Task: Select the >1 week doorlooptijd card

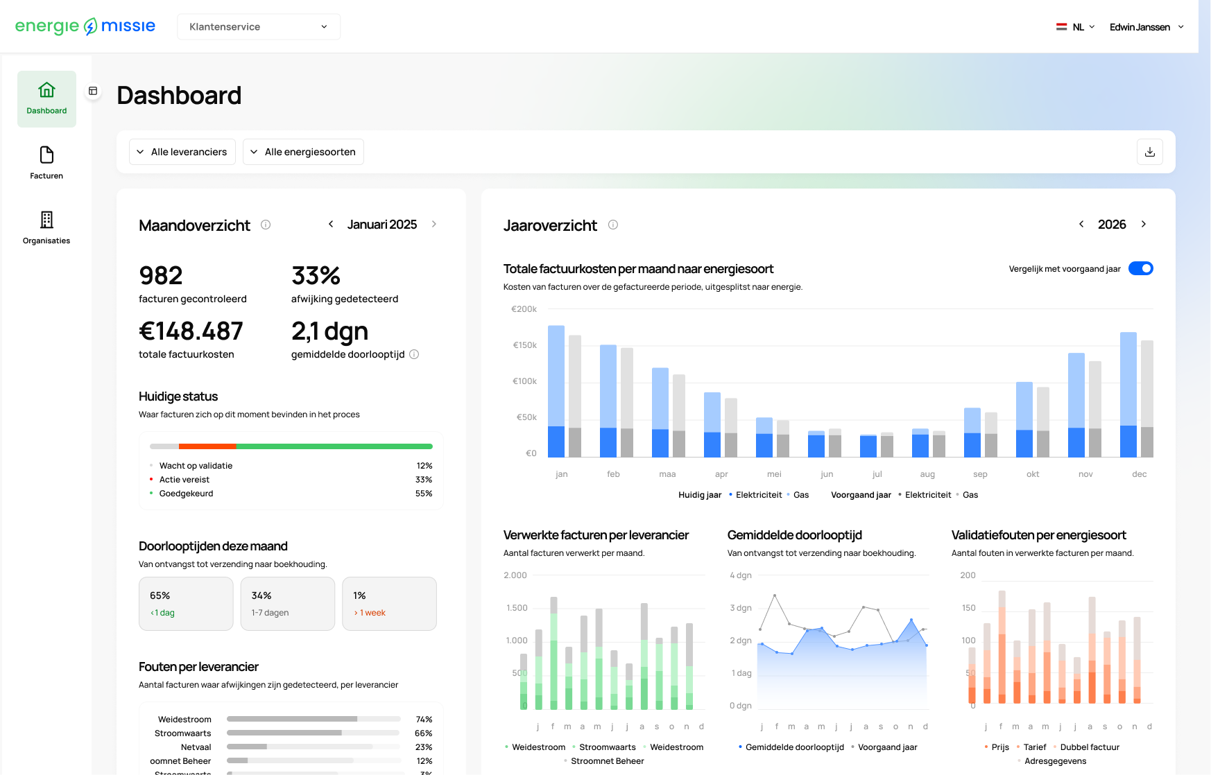Action: tap(390, 604)
